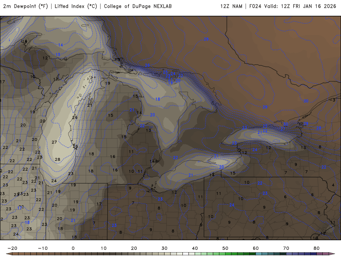Click the "30" color bar label under the scale
The width and height of the screenshot is (341, 256).
(165, 248)
